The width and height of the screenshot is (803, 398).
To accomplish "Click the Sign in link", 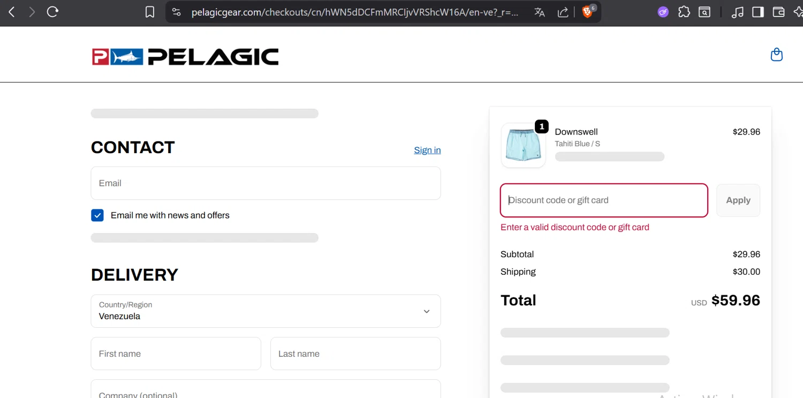I will pyautogui.click(x=427, y=150).
